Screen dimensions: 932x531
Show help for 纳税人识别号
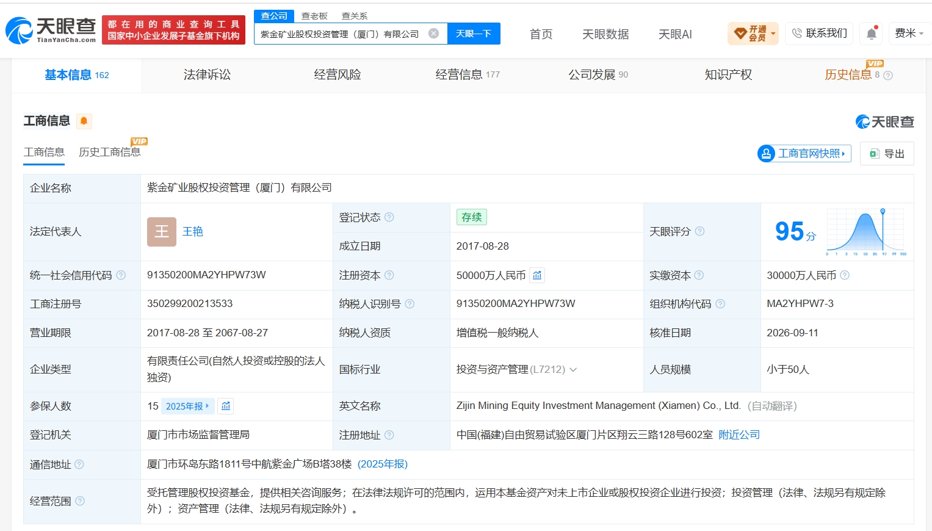(410, 304)
